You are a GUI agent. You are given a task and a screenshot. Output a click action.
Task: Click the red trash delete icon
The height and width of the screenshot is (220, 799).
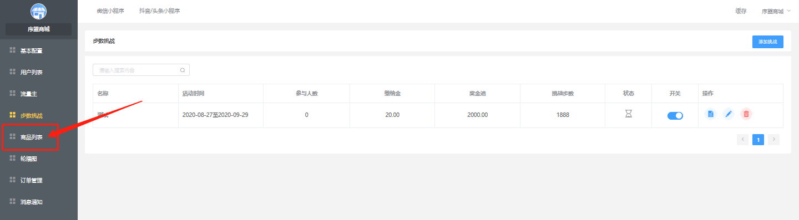(746, 114)
